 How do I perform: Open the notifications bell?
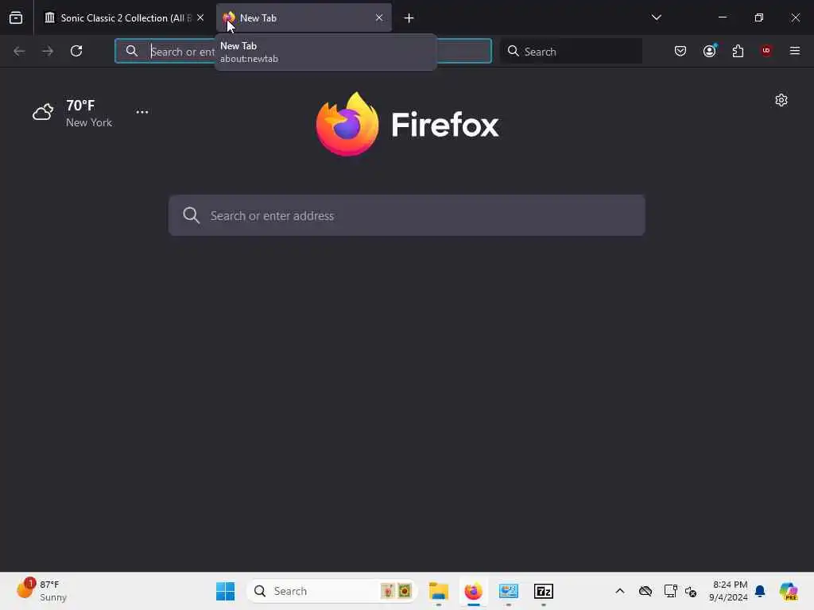click(760, 591)
